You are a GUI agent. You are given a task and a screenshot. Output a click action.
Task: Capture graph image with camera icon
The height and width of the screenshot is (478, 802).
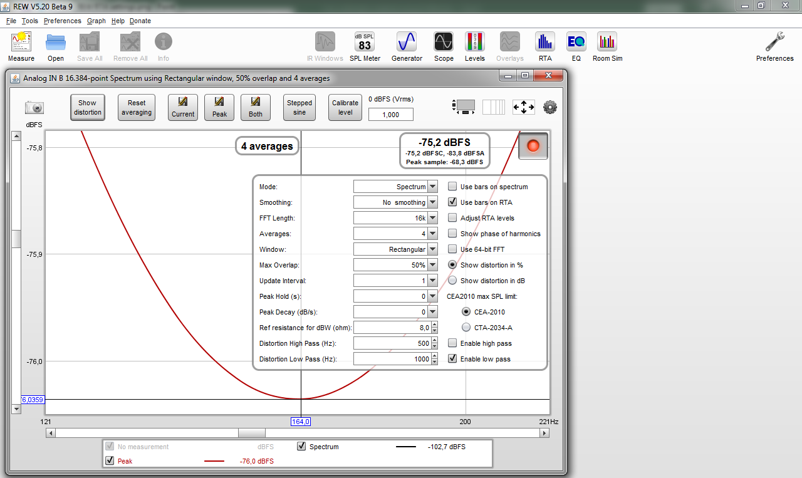34,107
